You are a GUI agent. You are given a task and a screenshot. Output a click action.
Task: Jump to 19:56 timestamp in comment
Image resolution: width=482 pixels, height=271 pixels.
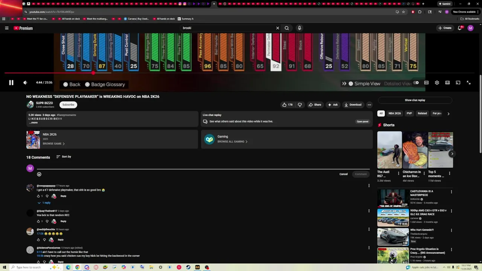(40, 256)
